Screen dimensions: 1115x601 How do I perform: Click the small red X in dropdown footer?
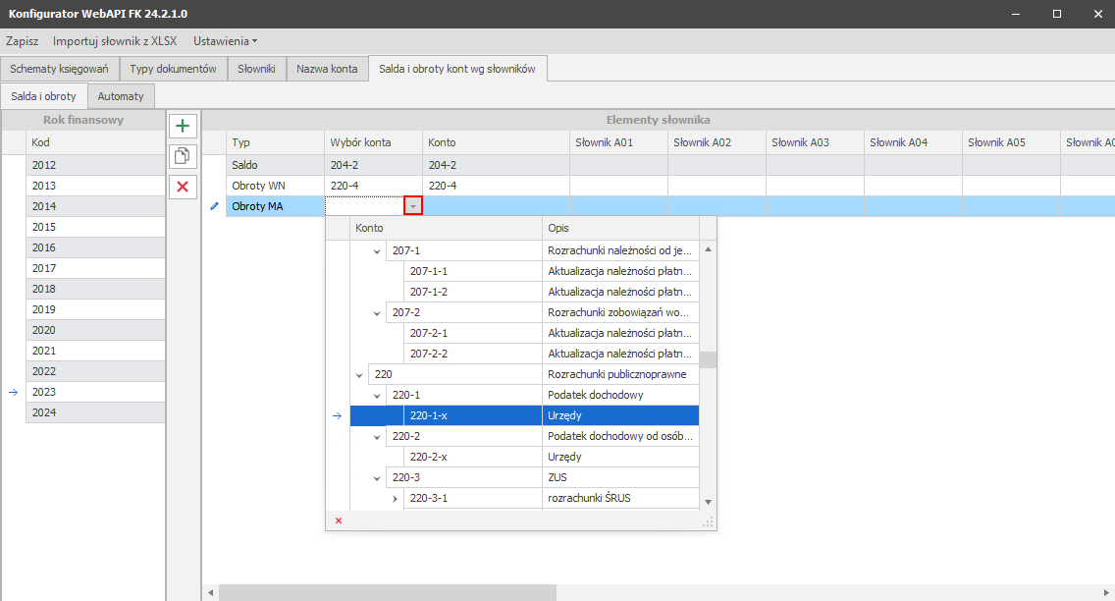(339, 520)
